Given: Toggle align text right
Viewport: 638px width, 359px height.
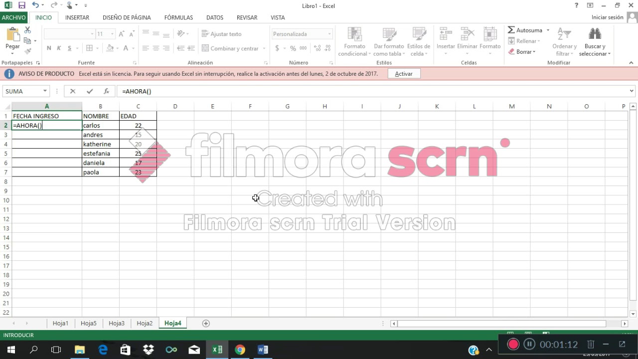Looking at the screenshot, I should (166, 48).
